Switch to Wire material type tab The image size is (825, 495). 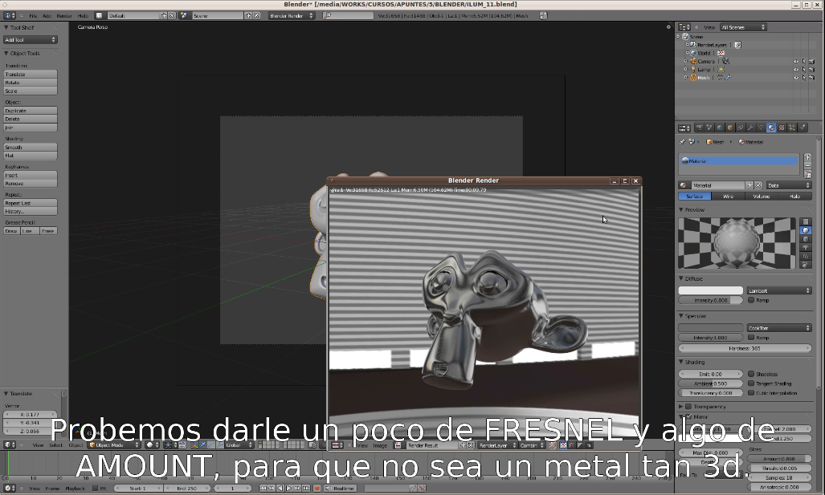pos(728,196)
